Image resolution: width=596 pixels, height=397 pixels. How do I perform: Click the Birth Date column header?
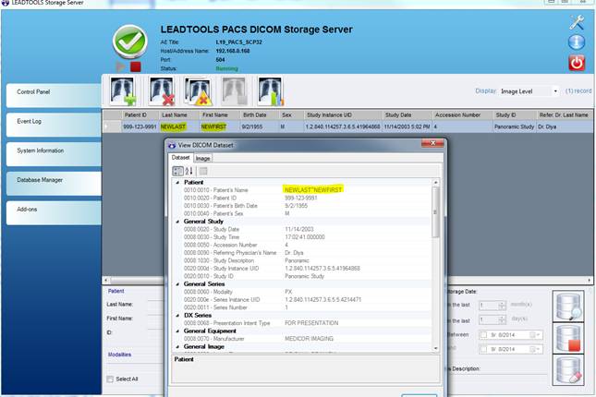tap(260, 115)
